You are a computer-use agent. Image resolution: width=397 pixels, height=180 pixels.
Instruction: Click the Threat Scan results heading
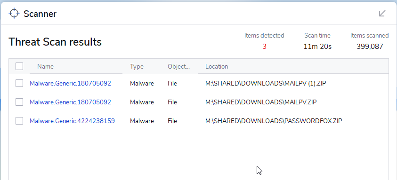point(55,42)
